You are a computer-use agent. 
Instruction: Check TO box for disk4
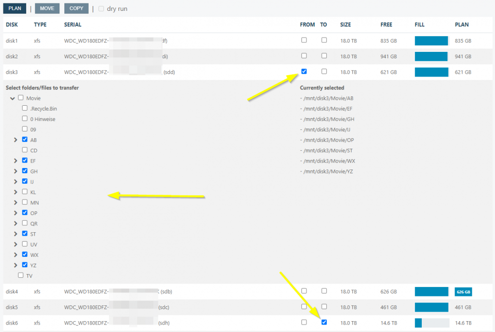pyautogui.click(x=324, y=290)
